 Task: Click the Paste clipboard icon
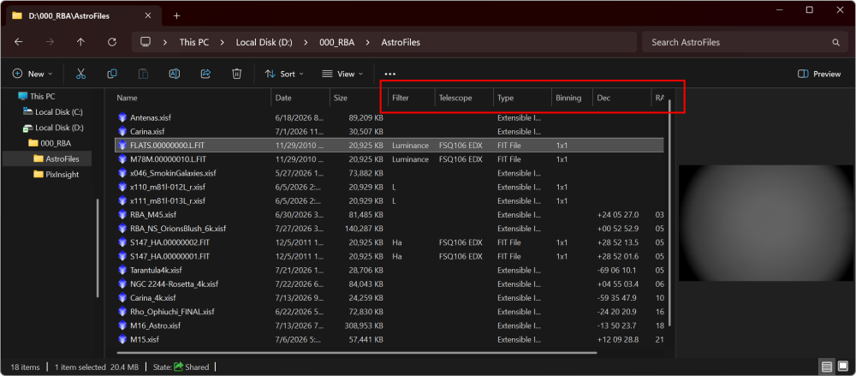pos(143,74)
